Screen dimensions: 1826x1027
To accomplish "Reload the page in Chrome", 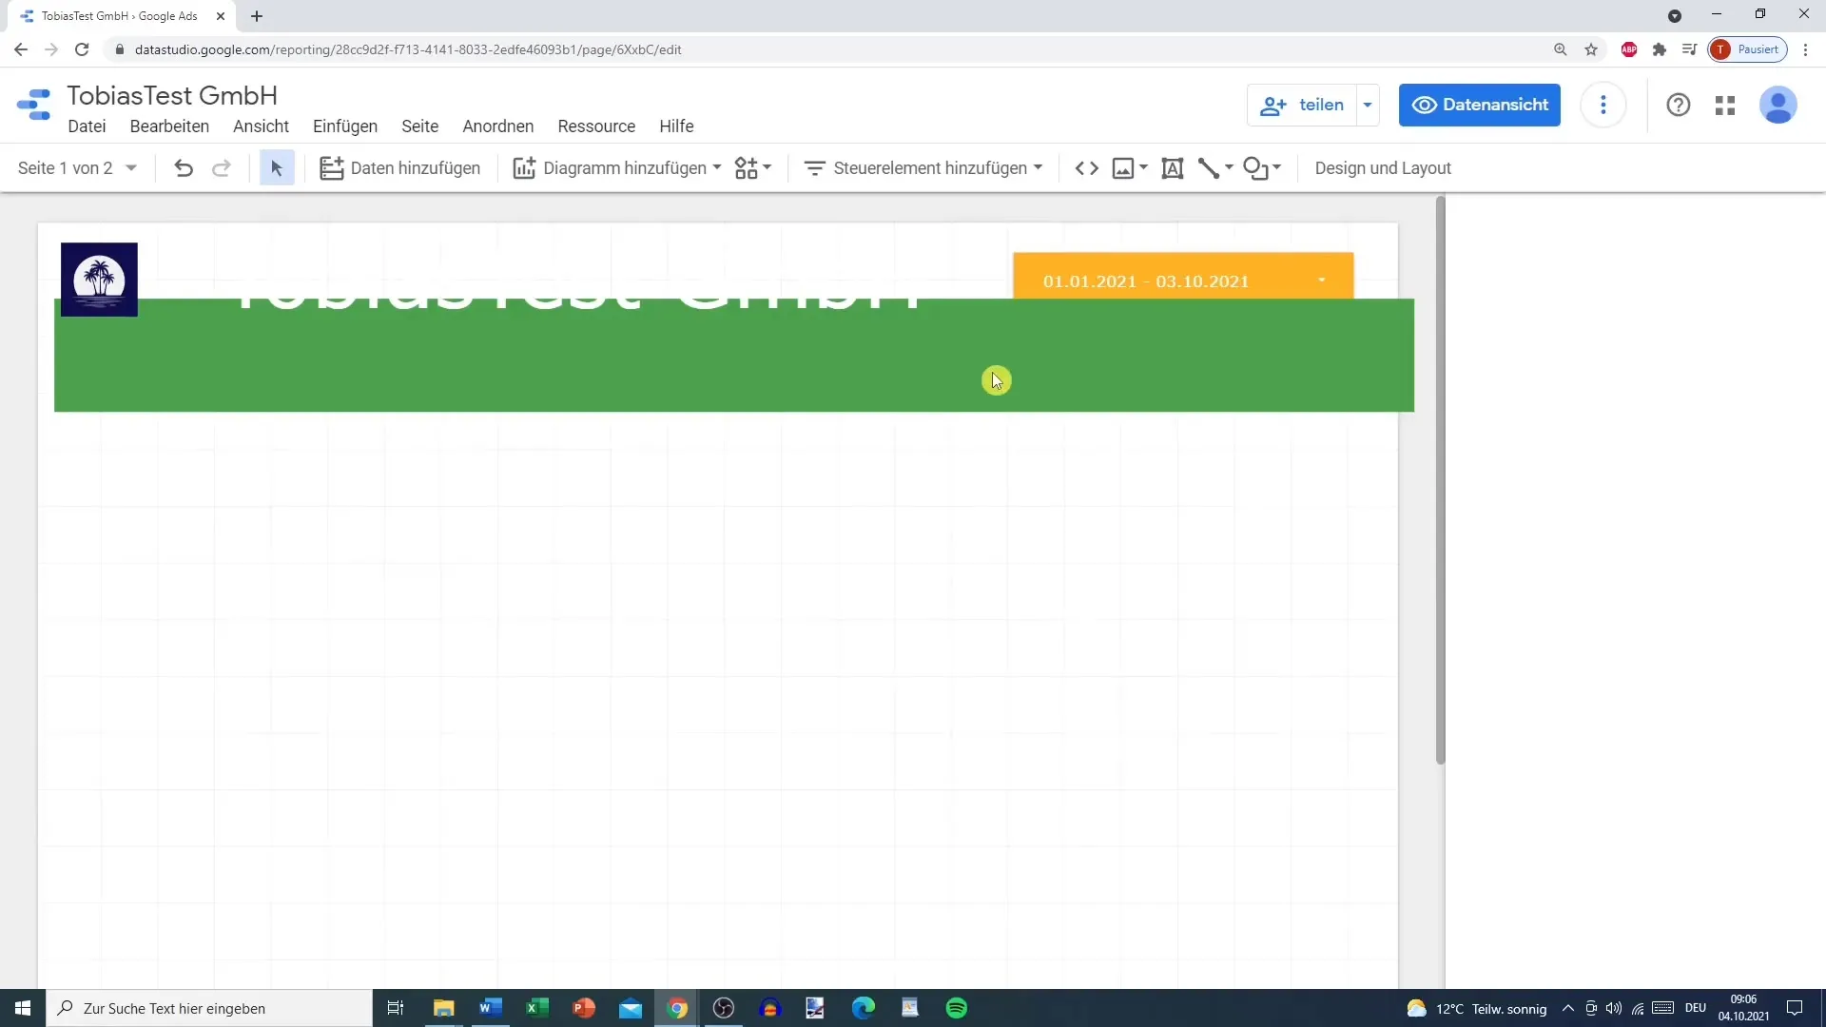I will coord(82,49).
